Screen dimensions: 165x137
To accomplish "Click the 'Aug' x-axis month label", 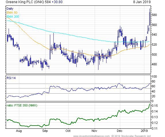I will (x=19, y=131).
